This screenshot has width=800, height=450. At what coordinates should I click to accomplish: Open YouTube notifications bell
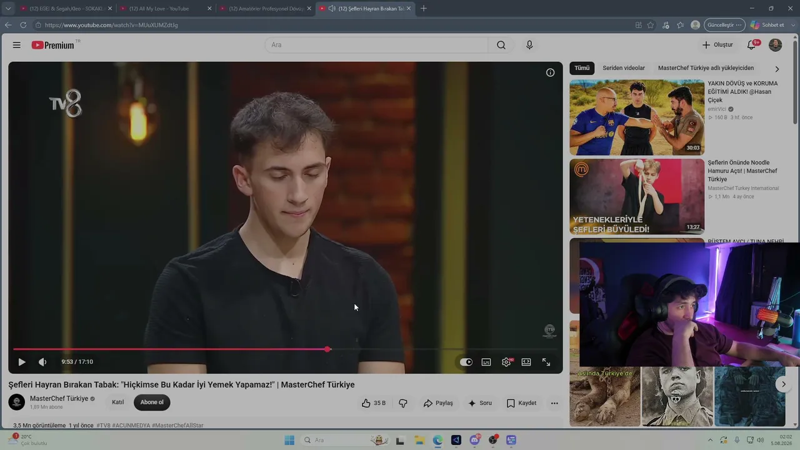752,45
